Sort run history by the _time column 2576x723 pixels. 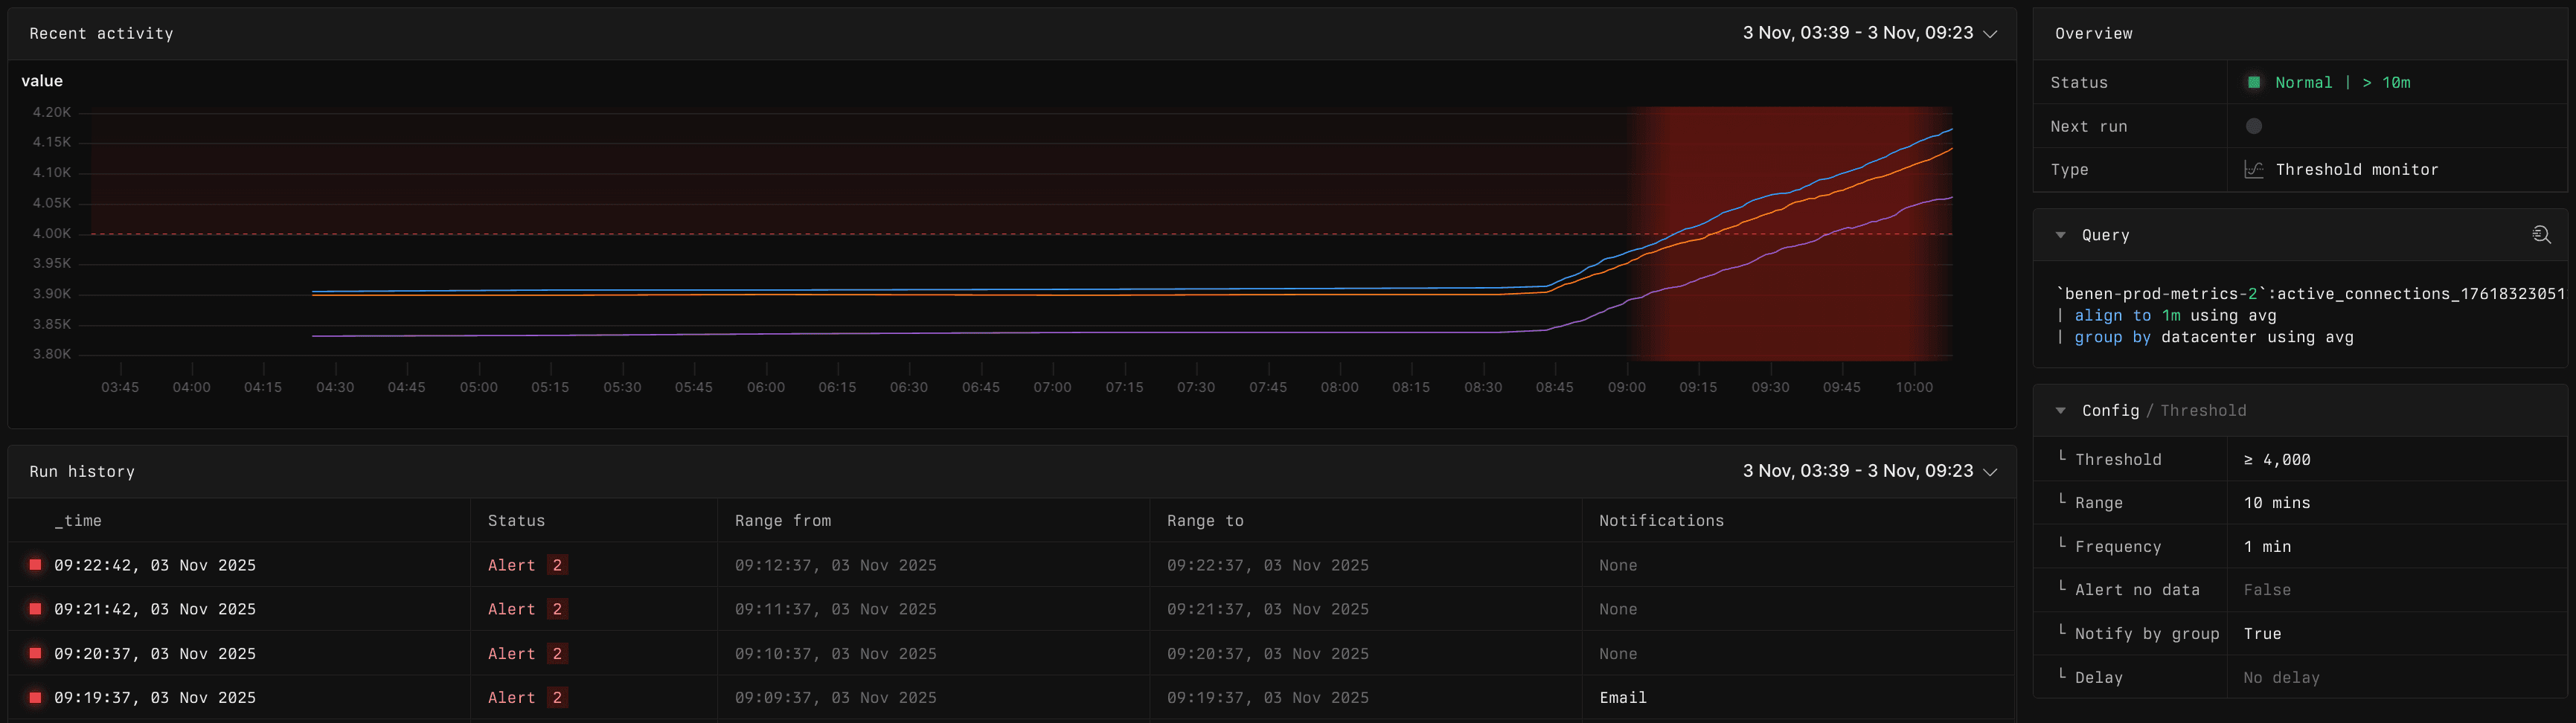(x=78, y=521)
